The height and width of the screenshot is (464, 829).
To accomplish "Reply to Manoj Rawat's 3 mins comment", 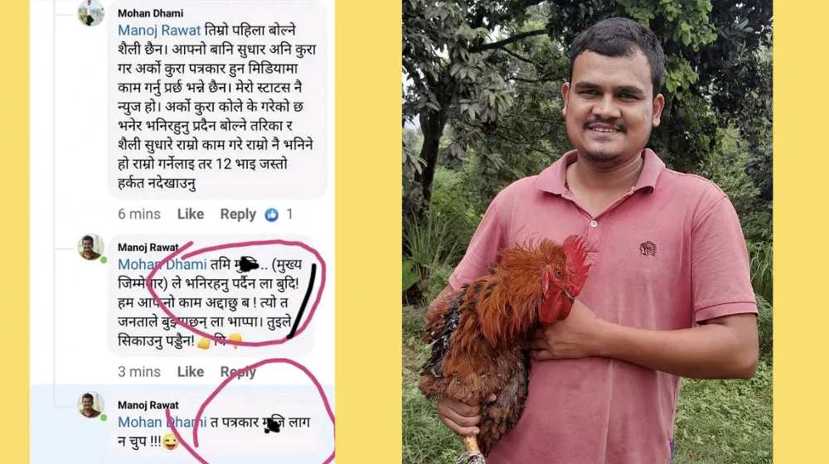I will click(x=238, y=372).
